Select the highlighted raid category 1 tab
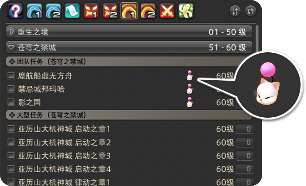The image size is (306, 186). pos(129,11)
